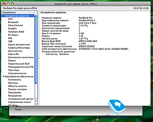Click model identifier MacBookPro5,5
Screen dimensions: 153x122
pyautogui.click(x=87, y=21)
